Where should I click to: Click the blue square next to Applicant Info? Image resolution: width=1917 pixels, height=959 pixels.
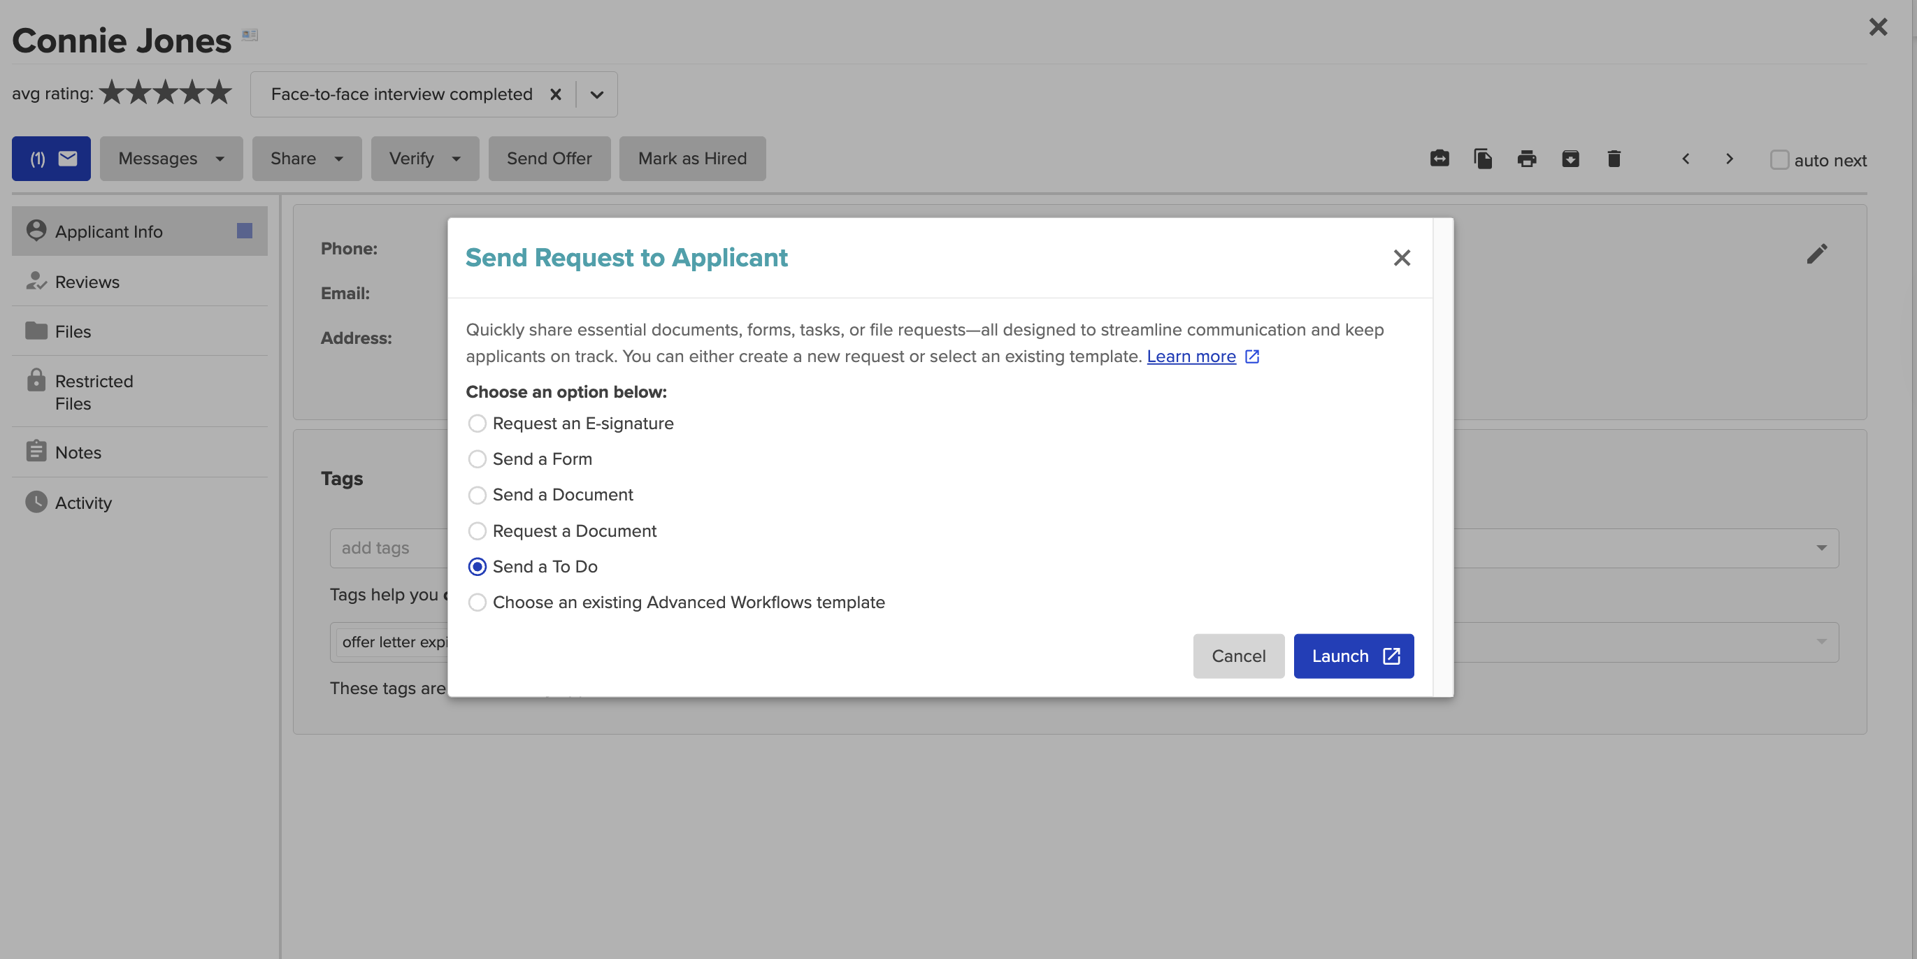(x=244, y=231)
